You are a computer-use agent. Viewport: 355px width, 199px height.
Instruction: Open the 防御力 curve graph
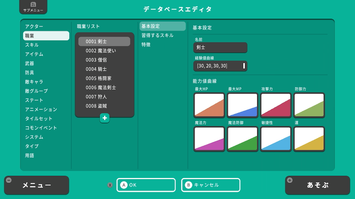pyautogui.click(x=309, y=105)
